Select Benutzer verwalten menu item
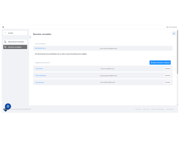Image resolution: width=180 pixels, height=150 pixels. (x=15, y=47)
